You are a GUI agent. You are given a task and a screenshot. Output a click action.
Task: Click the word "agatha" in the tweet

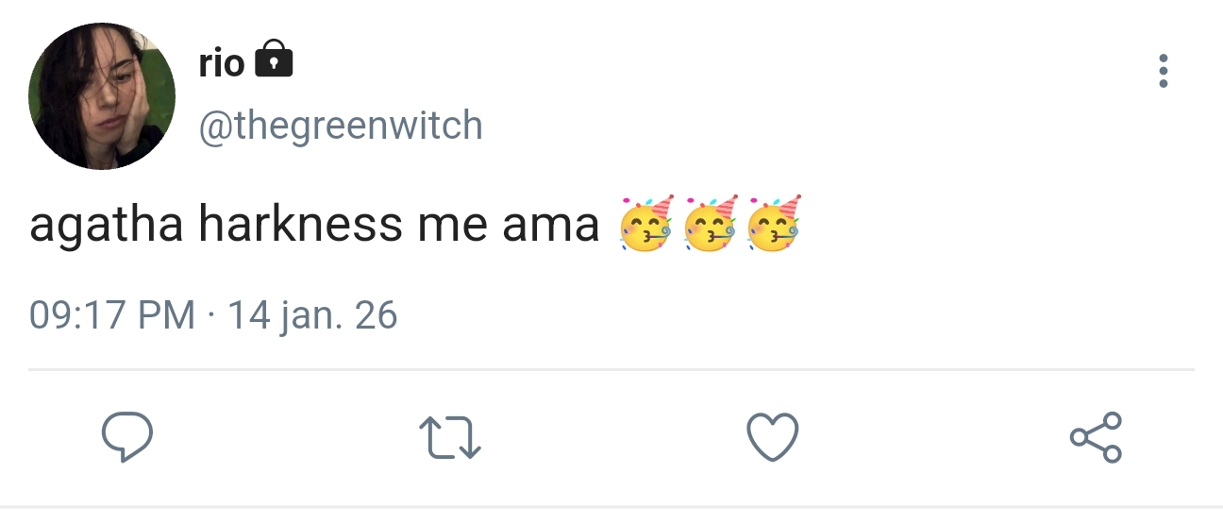[106, 227]
